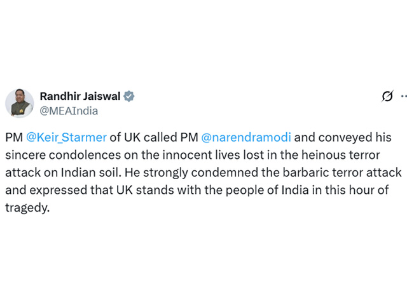Click 'Indian soil' in the post text
The image size is (407, 305).
click(x=91, y=172)
